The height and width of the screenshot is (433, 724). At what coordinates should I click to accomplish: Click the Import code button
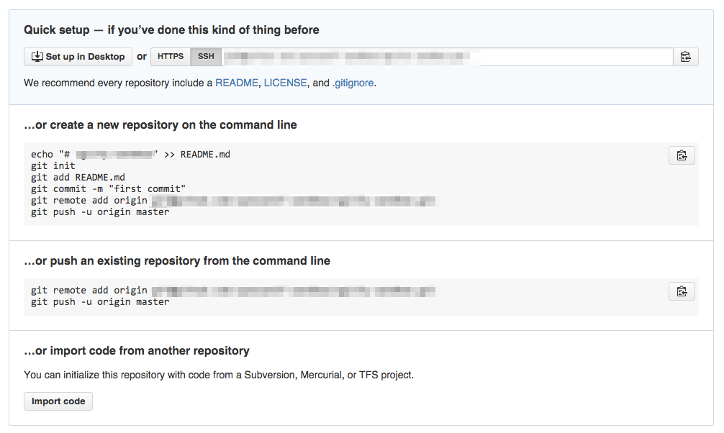click(x=58, y=401)
